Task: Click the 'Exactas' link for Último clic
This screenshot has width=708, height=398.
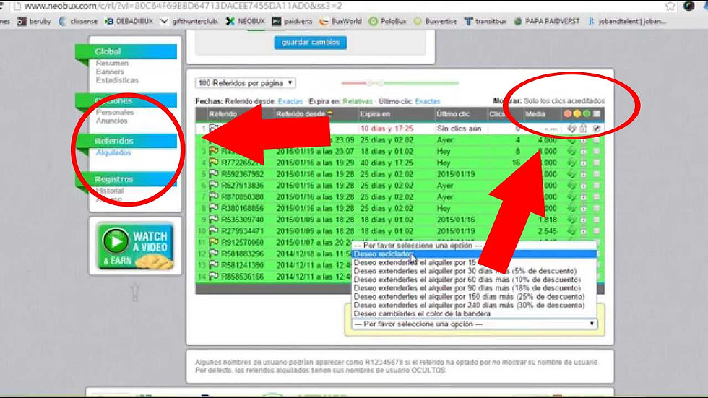Action: click(427, 101)
